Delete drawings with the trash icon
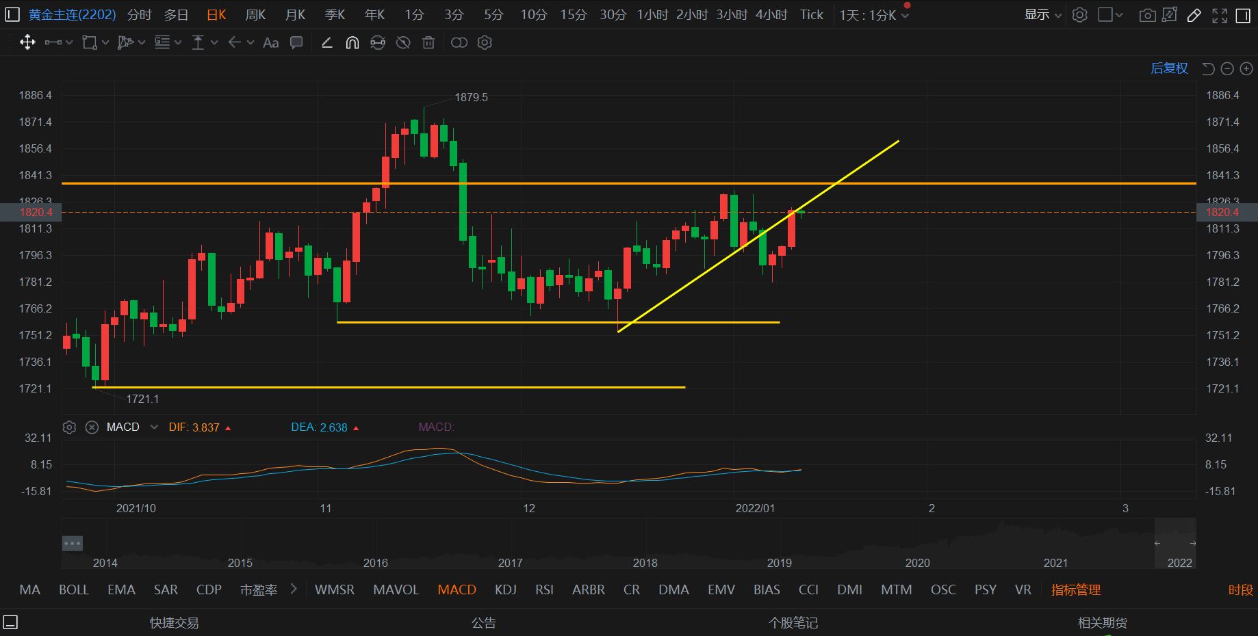1258x636 pixels. click(x=428, y=43)
